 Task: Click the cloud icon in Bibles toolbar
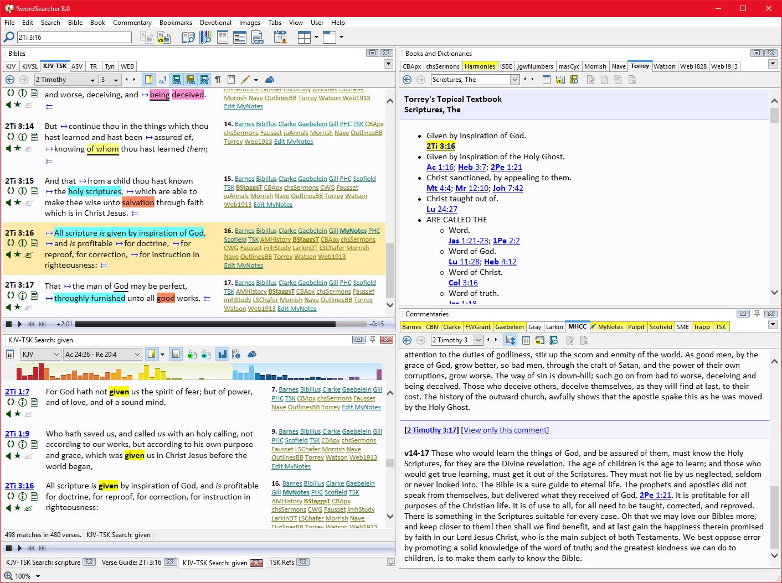[270, 80]
